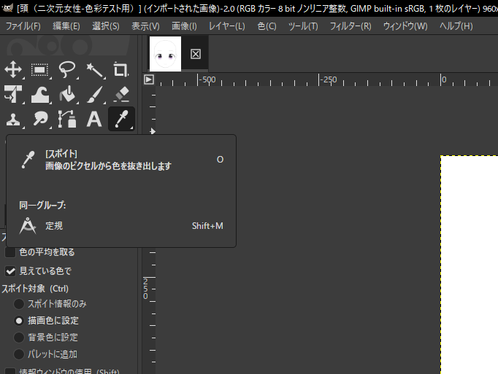Select the Eraser tool
The image size is (498, 374).
click(121, 94)
